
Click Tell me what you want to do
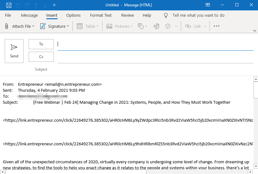point(198,15)
